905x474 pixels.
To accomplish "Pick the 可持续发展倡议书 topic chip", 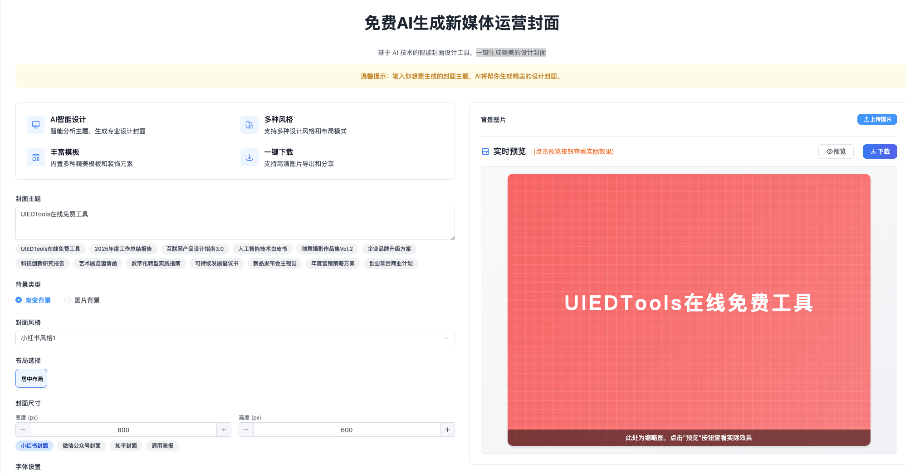I will click(217, 264).
